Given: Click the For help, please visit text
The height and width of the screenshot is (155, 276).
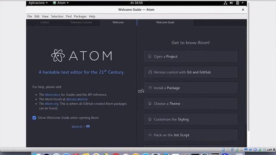Looking at the screenshot, I should [x=47, y=87].
